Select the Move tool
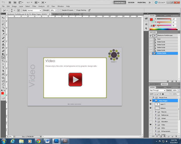The height and width of the screenshot is (144, 181). point(3,18)
